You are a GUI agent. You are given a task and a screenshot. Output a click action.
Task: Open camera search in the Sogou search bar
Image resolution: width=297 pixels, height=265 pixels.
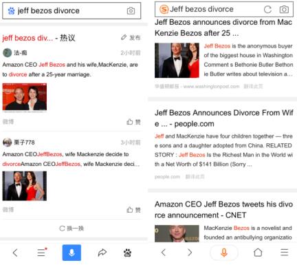point(284,9)
